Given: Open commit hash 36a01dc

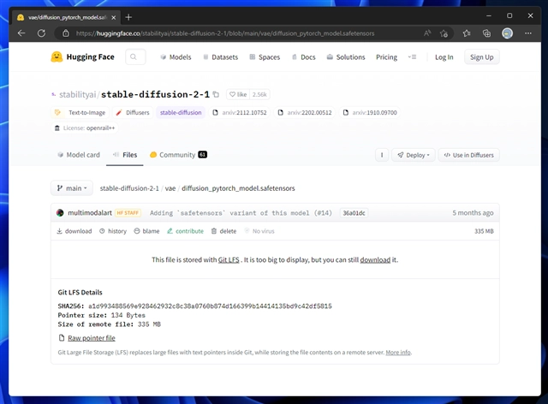Looking at the screenshot, I should pyautogui.click(x=354, y=213).
